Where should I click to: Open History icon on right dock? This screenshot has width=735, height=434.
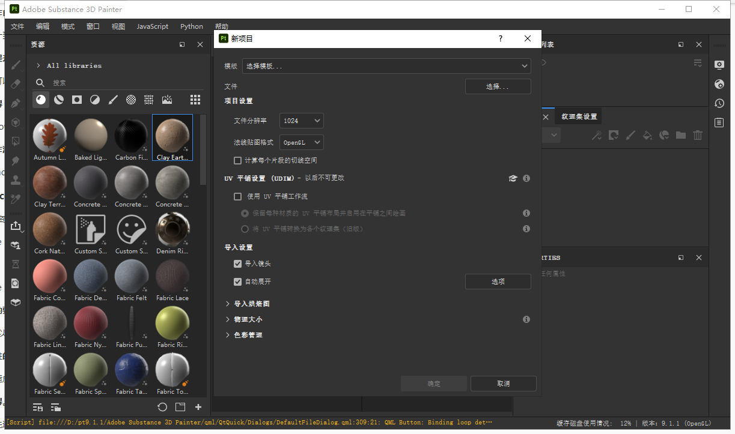point(719,103)
